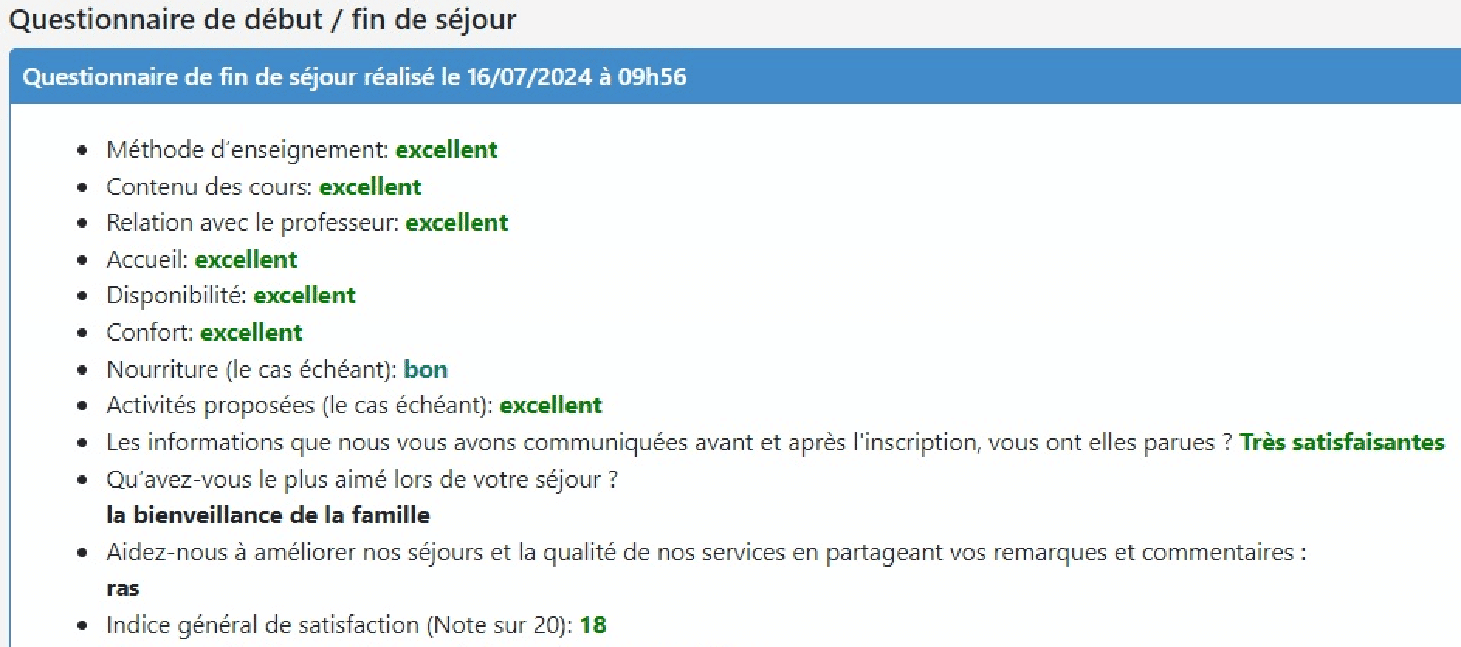The height and width of the screenshot is (647, 1461).
Task: Select the satisfaction score 18
Action: (x=593, y=625)
